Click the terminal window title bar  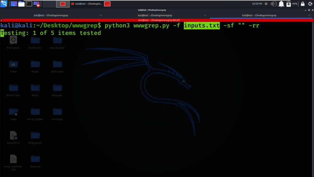pos(152,10)
